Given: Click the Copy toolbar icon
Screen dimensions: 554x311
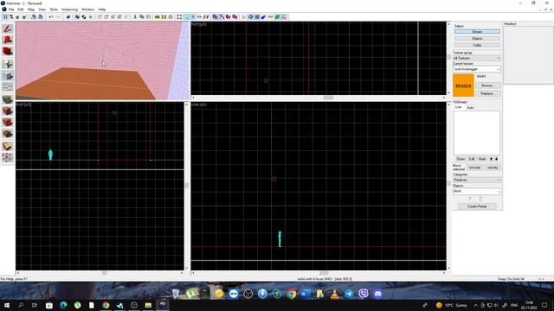Looking at the screenshot, I should tap(142, 17).
